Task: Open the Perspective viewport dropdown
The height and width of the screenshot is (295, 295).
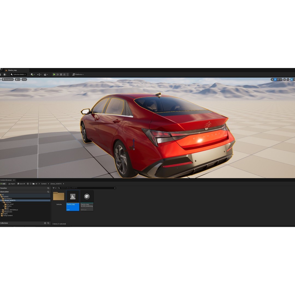Action: pyautogui.click(x=8, y=79)
